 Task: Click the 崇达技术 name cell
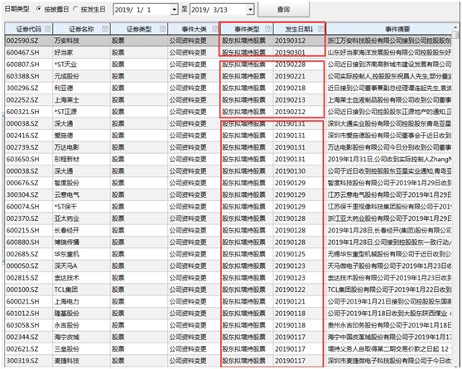[x=81, y=278]
